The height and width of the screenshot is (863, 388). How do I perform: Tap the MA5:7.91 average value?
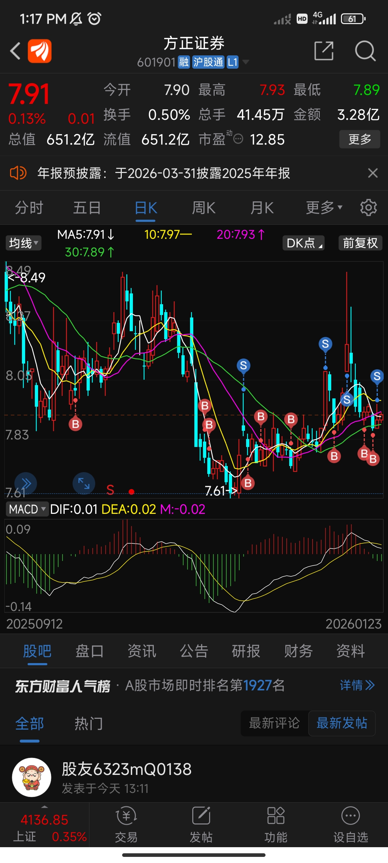point(86,234)
